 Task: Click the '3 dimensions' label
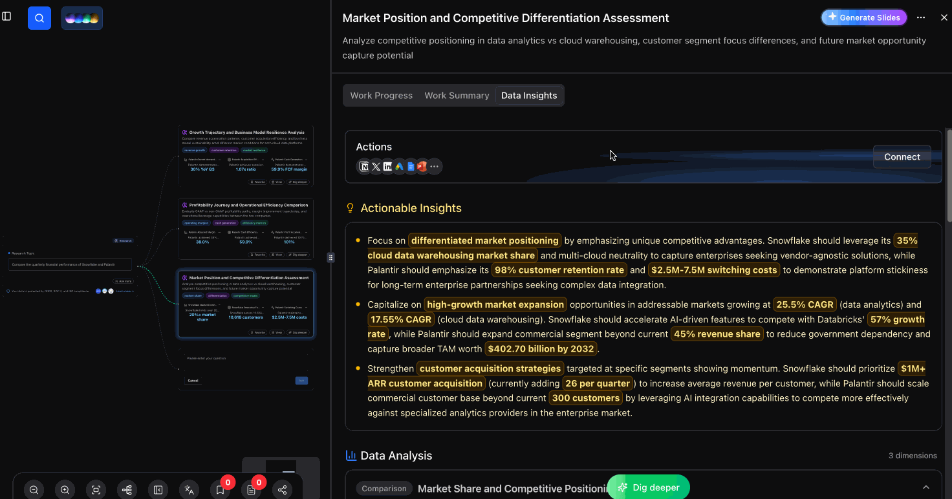[913, 456]
